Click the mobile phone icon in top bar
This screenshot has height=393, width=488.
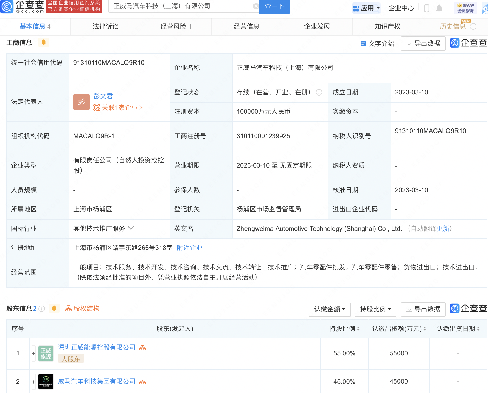click(x=427, y=8)
